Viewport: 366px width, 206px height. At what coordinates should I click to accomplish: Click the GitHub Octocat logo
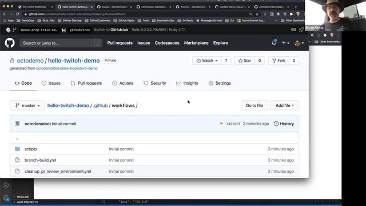(x=10, y=43)
